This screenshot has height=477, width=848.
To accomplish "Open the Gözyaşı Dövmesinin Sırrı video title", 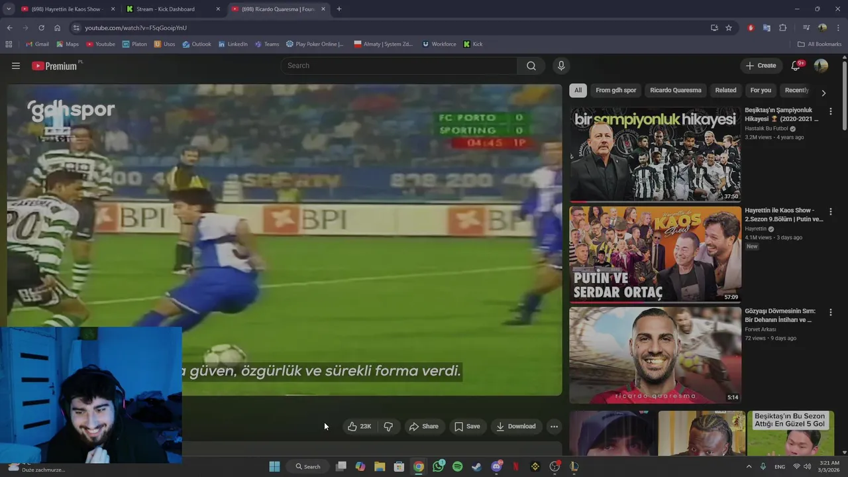I will 780,315.
